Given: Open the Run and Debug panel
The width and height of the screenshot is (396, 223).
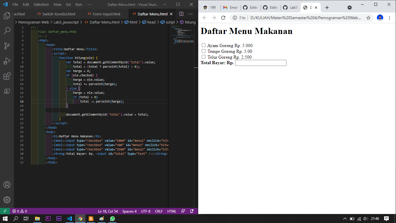Looking at the screenshot, I should point(7,61).
